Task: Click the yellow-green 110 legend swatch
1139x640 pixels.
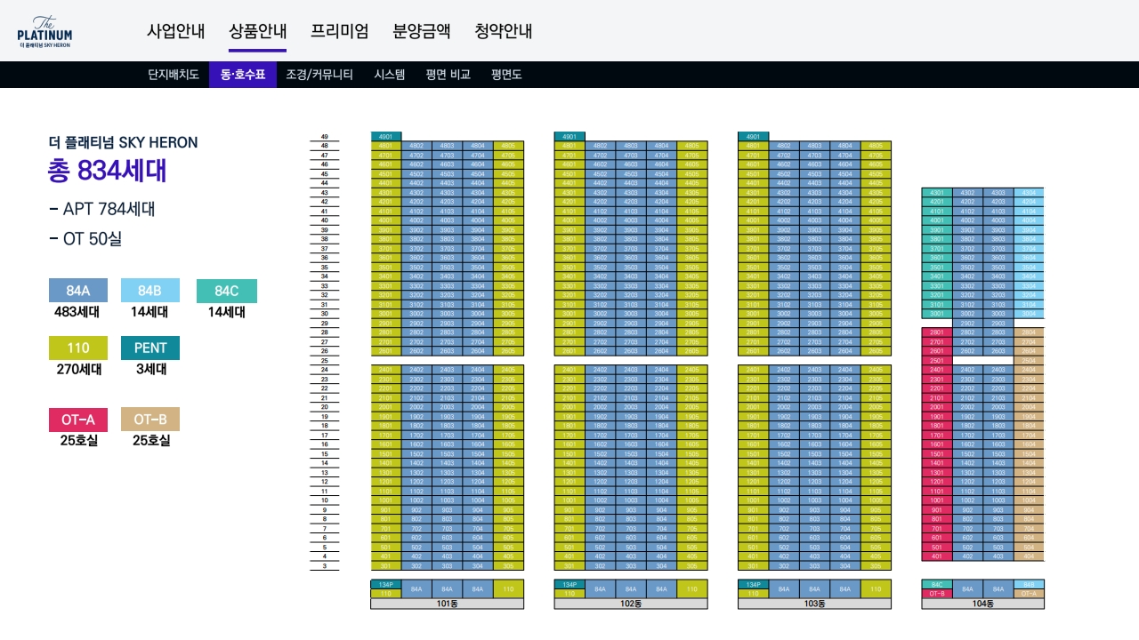Action: coord(78,348)
